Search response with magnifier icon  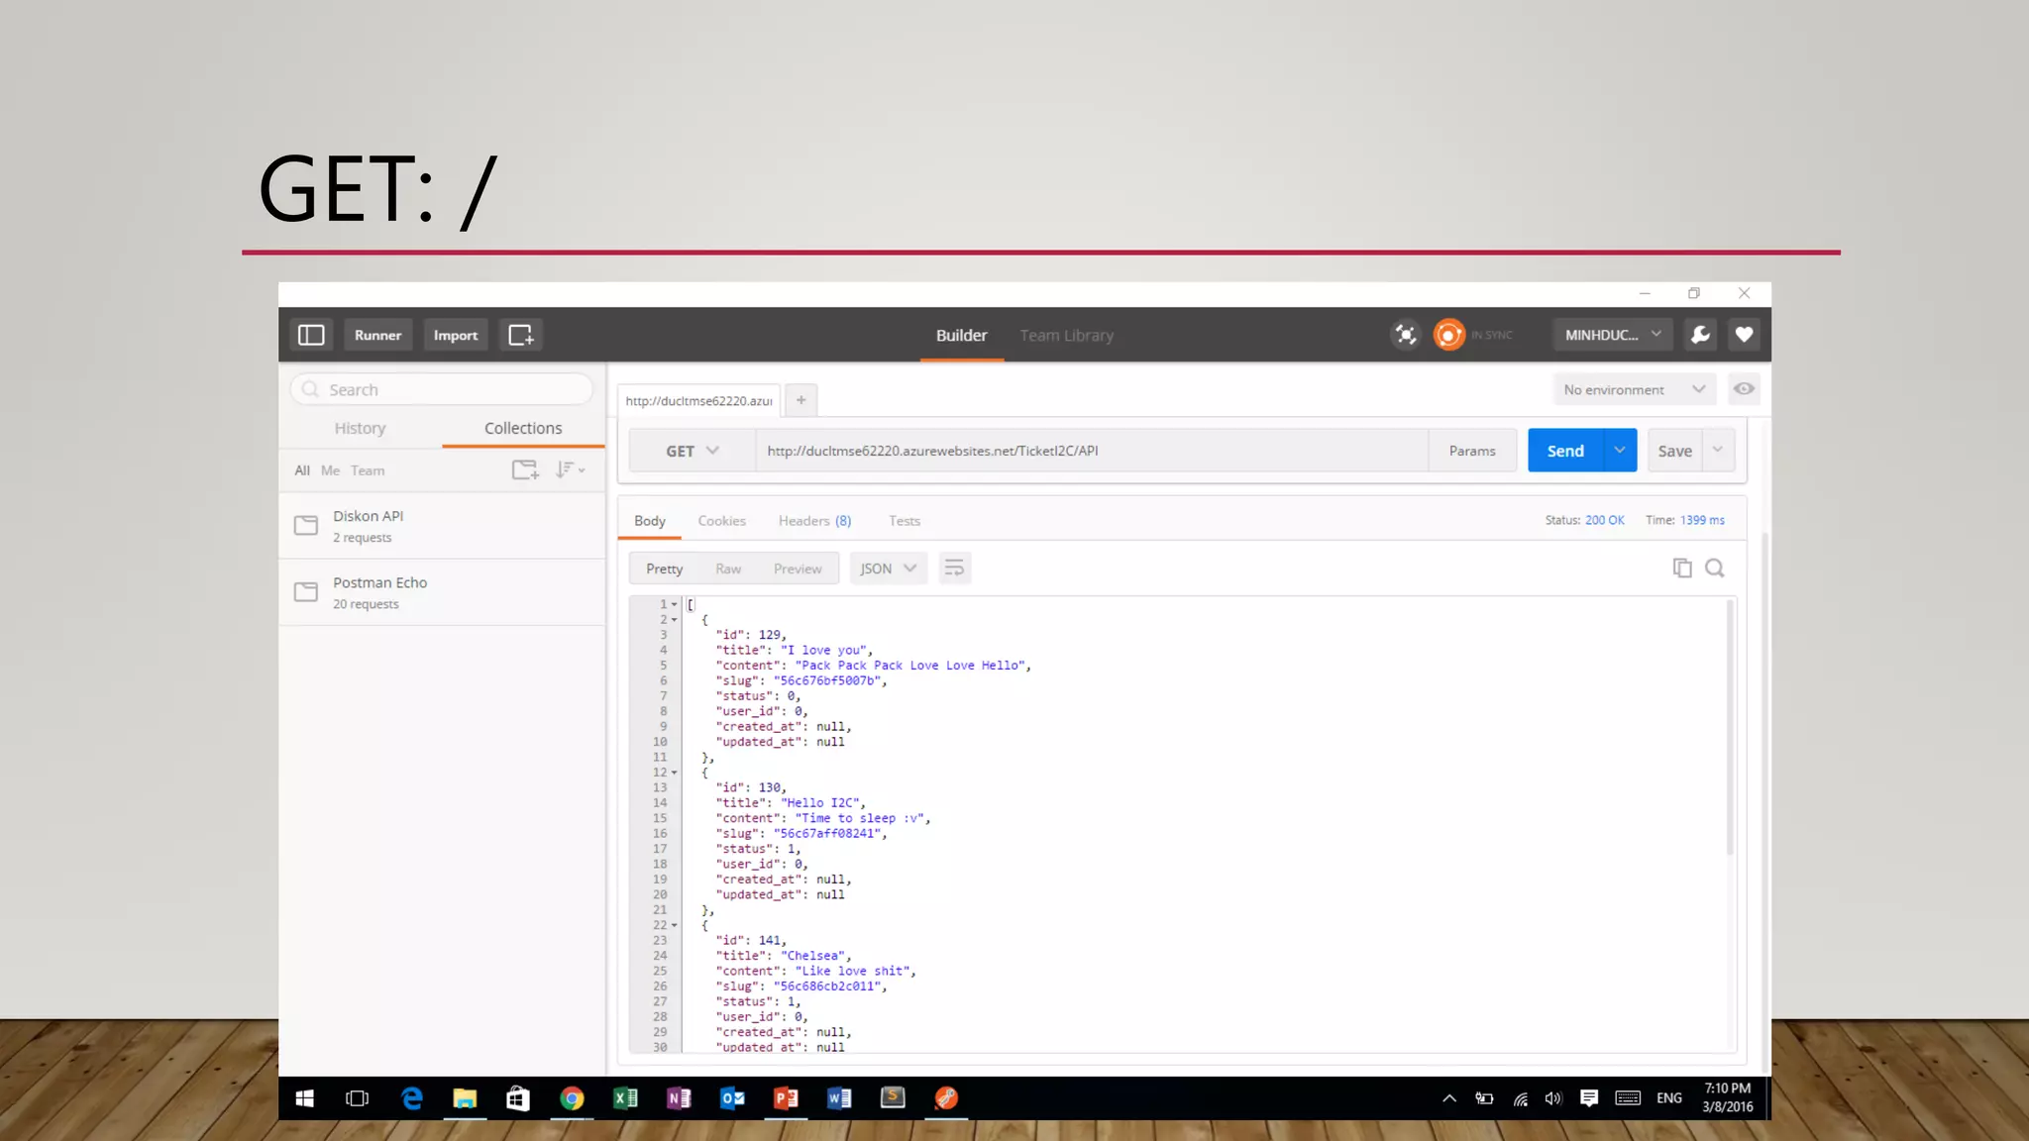[x=1714, y=568]
